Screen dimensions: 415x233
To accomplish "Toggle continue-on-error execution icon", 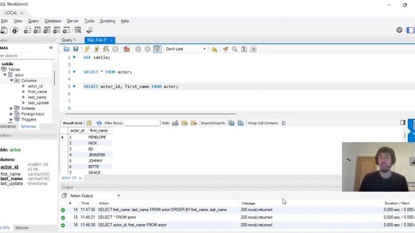I will click(127, 49).
